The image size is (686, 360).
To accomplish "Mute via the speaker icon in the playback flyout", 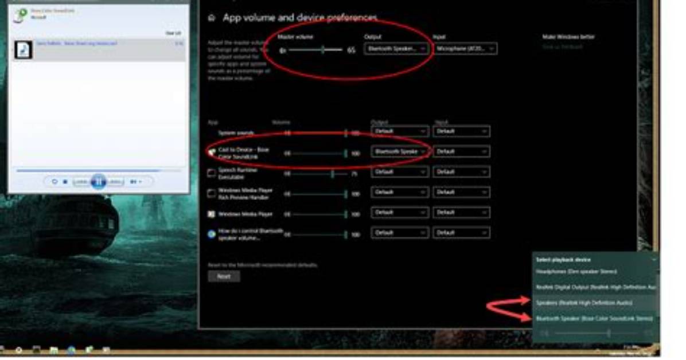I will 544,333.
